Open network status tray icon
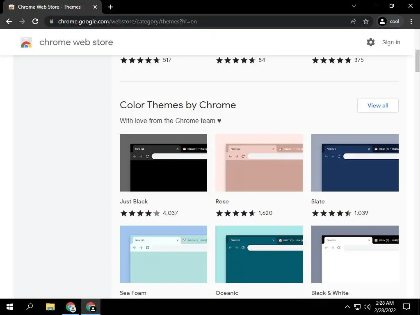Viewport: 420px width, 315px height. pyautogui.click(x=357, y=307)
